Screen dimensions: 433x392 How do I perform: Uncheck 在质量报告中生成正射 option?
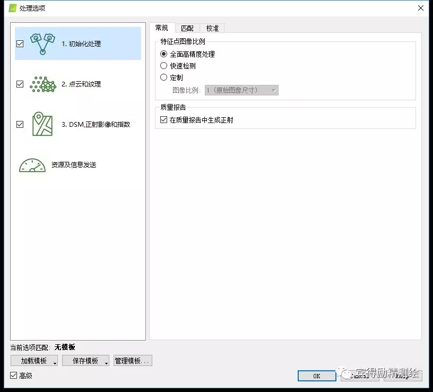pyautogui.click(x=163, y=120)
